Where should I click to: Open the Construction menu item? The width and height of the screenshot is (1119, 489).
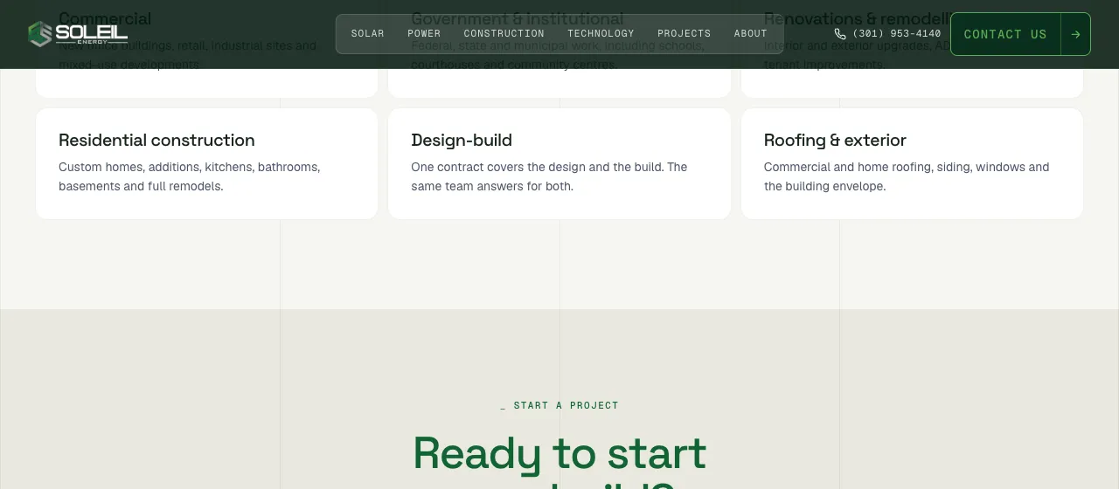pyautogui.click(x=504, y=34)
